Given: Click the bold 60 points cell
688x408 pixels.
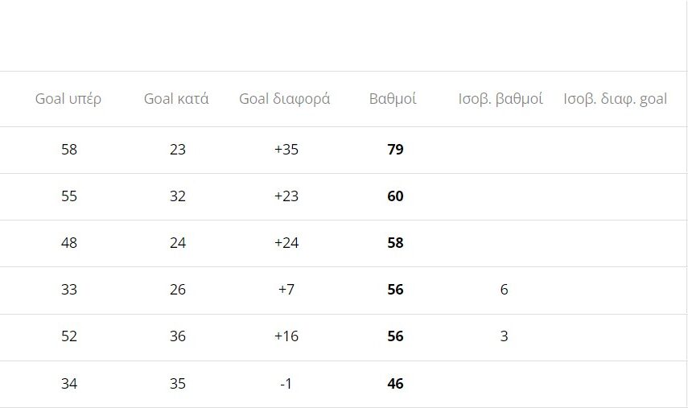Looking at the screenshot, I should pos(395,196).
